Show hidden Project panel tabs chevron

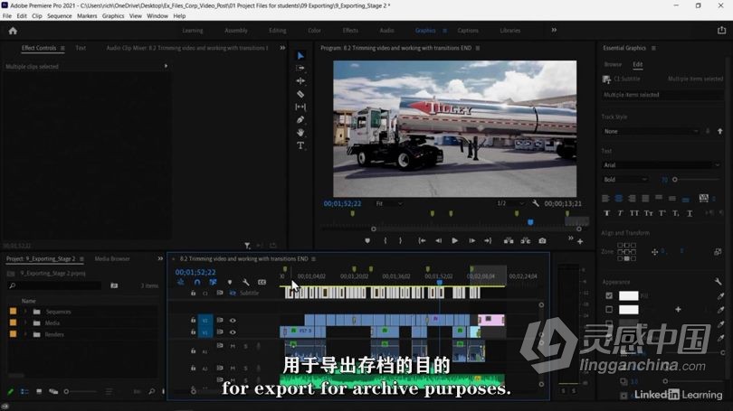[160, 258]
